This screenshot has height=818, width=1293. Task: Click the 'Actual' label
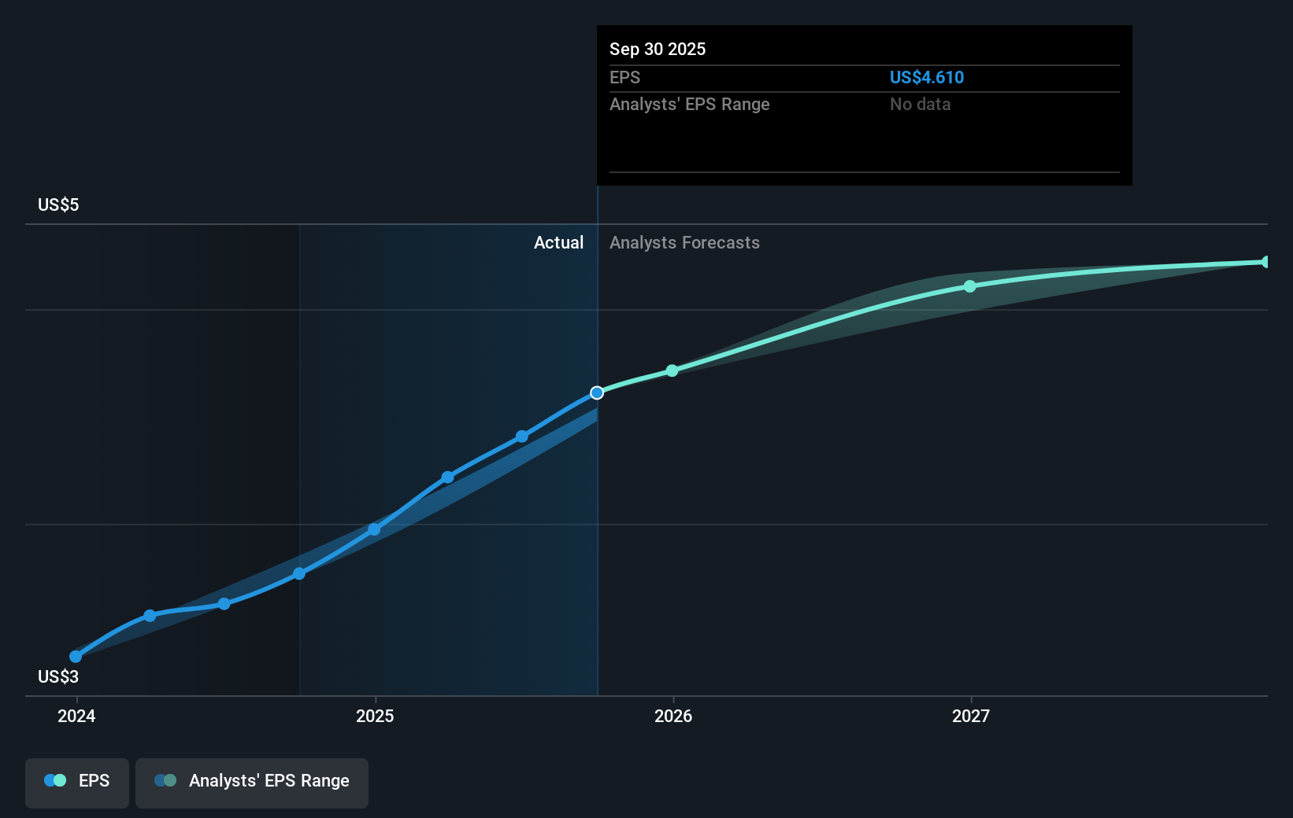558,242
